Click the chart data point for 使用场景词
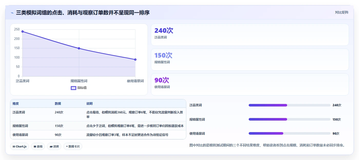 tap(135, 60)
